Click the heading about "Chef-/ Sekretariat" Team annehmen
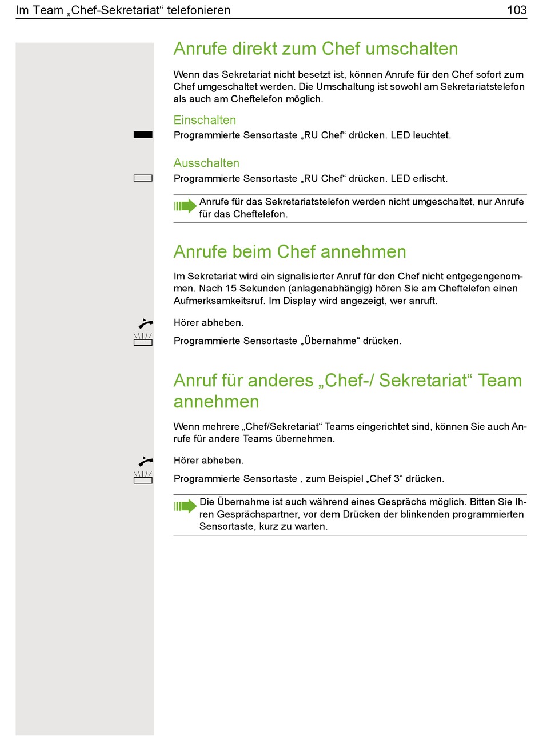The image size is (543, 740). tap(348, 391)
